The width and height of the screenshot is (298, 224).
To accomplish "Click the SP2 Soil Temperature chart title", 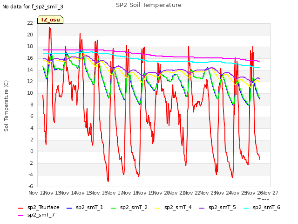I will click(149, 5).
